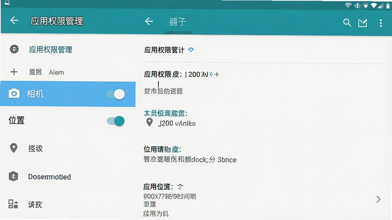Toggle the 位置 location switch
Image resolution: width=392 pixels, height=220 pixels.
(x=116, y=121)
